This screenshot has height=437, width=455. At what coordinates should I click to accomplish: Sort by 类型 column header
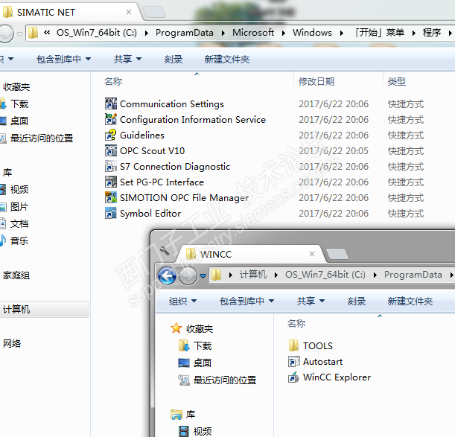pos(397,82)
